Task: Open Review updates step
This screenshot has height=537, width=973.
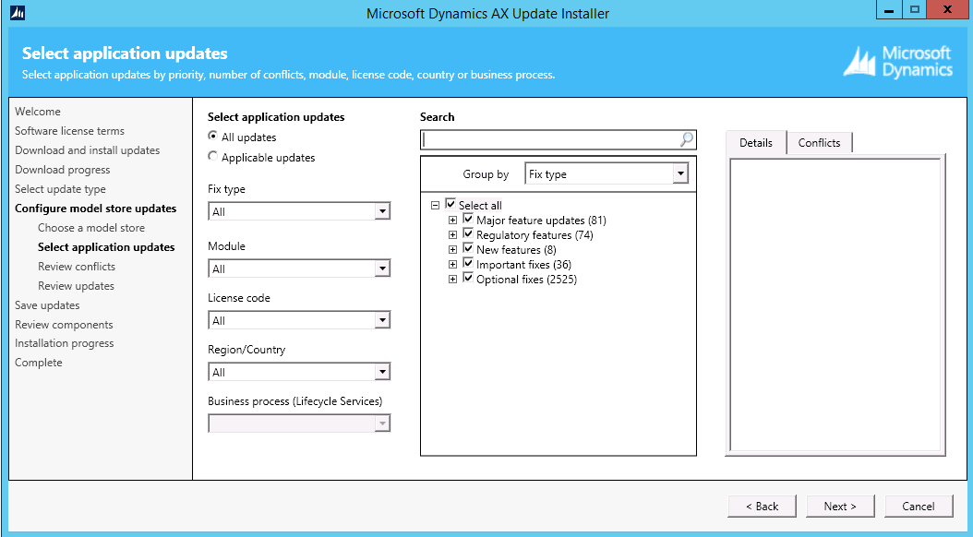Action: 76,286
